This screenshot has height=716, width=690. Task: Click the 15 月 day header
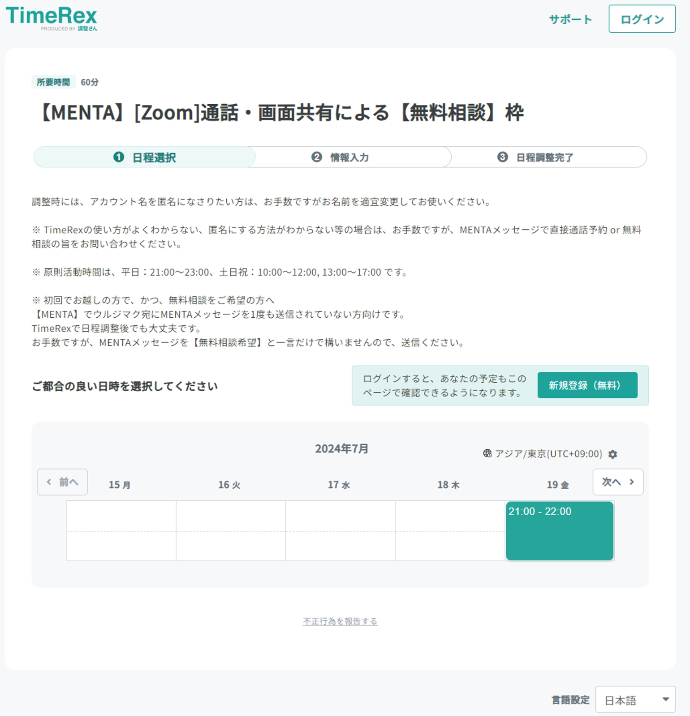tap(120, 485)
